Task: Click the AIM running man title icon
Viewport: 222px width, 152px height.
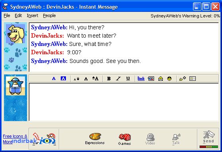Action: pos(6,6)
